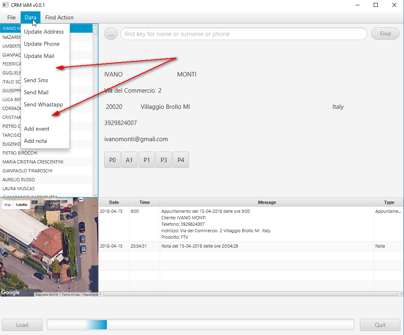Choose Send Whastapp from the open menu
Image resolution: width=404 pixels, height=335 pixels.
[x=43, y=104]
